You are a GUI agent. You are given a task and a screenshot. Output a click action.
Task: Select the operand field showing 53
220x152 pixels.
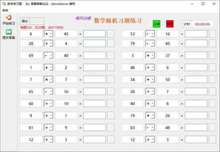click(133, 34)
